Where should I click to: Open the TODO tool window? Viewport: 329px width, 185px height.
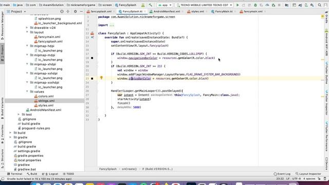68,174
